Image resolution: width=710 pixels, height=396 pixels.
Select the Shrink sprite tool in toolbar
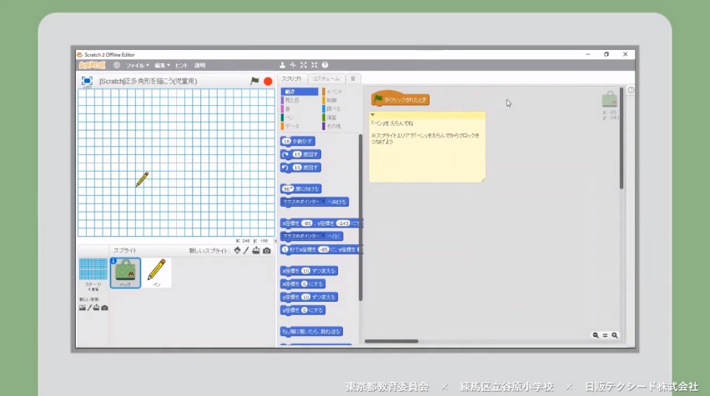pos(315,65)
